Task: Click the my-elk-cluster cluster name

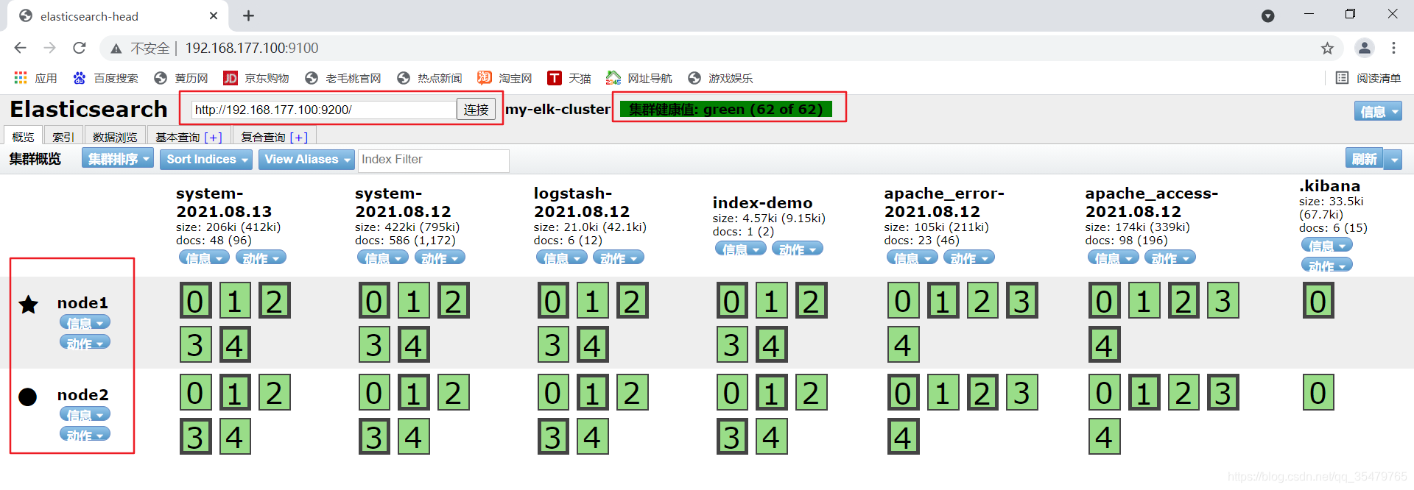Action: tap(557, 110)
